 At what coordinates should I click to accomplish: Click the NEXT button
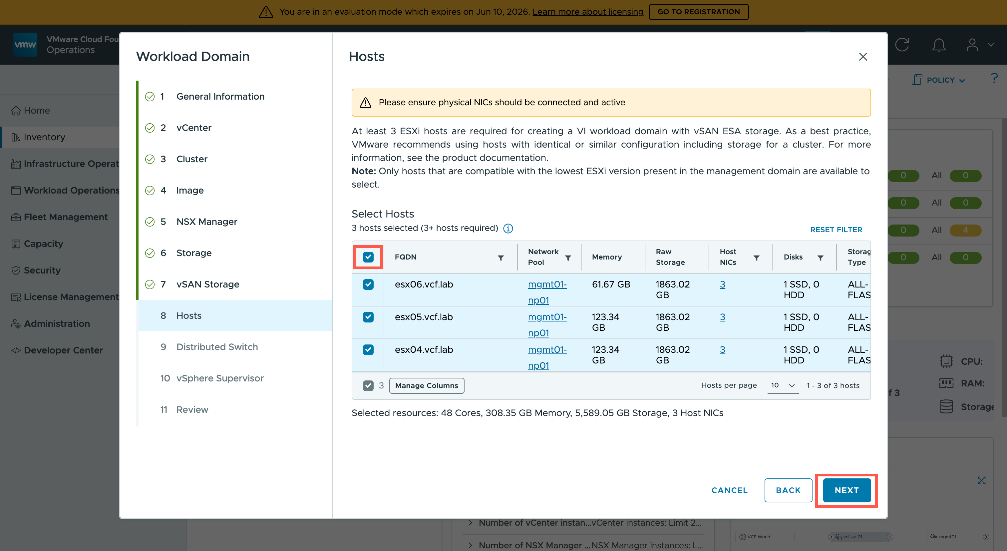(846, 490)
